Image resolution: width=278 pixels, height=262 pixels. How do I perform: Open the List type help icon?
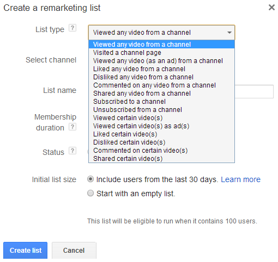tap(72, 28)
